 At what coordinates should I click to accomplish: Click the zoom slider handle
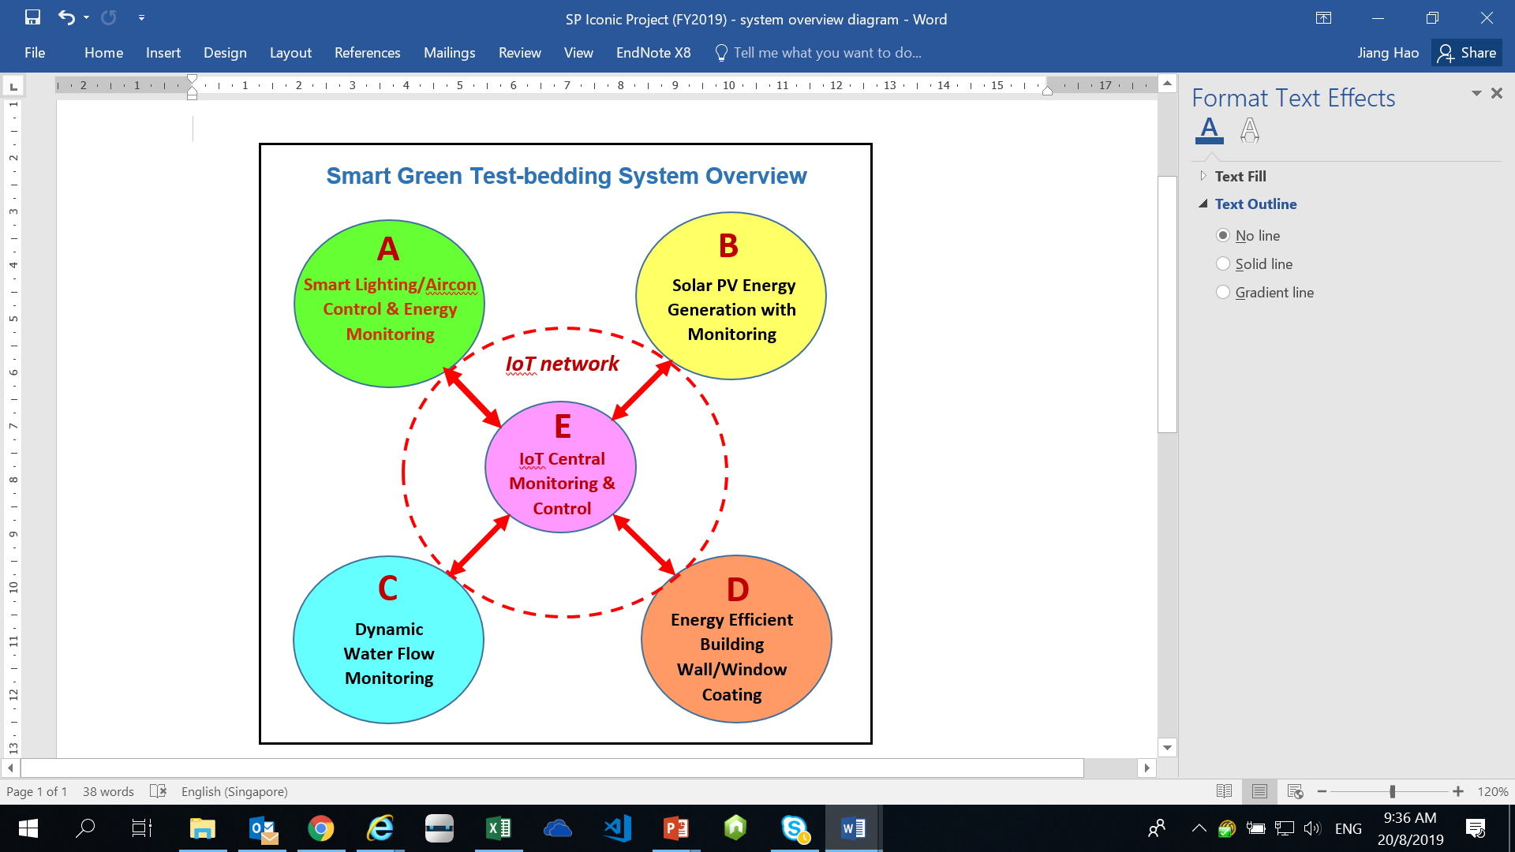[1393, 791]
